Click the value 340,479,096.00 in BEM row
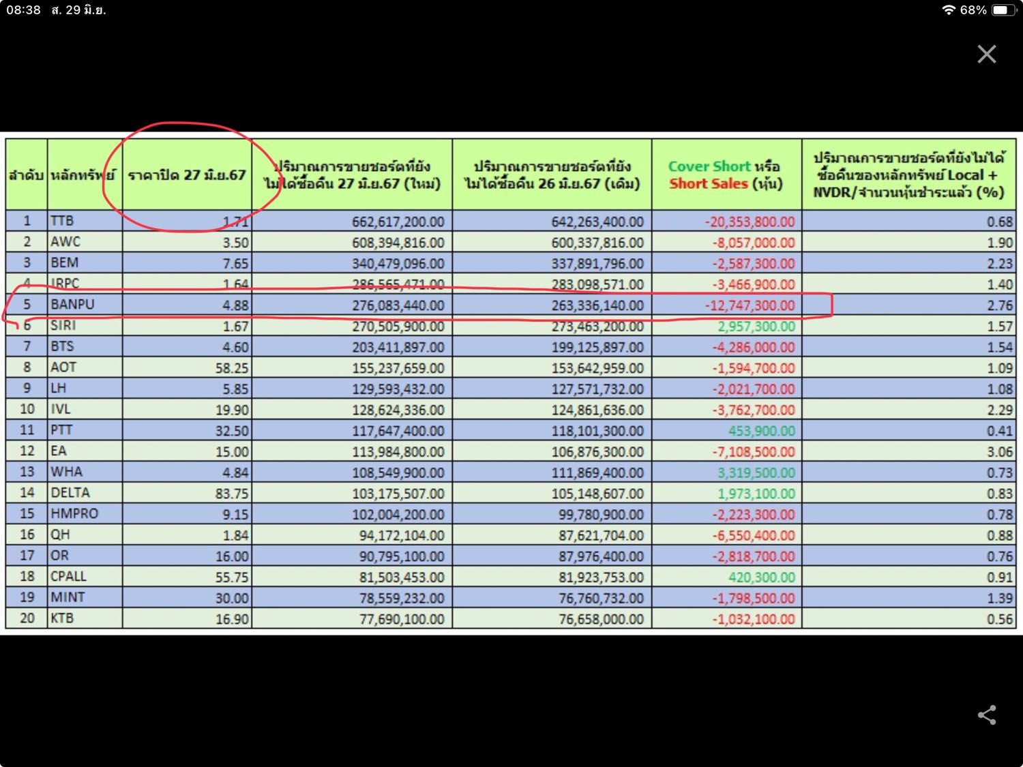Screen dimensions: 1023x767 coord(398,263)
